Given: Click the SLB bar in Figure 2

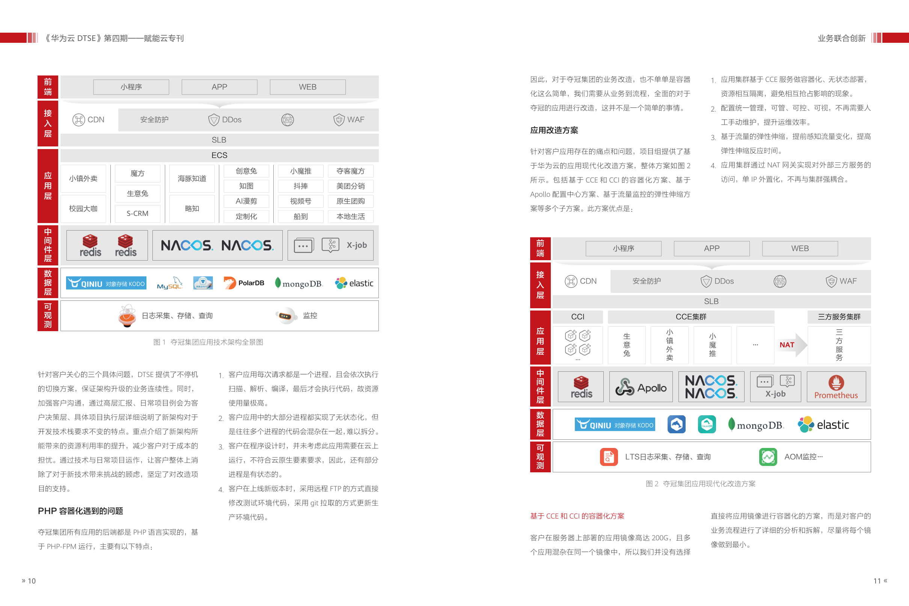Looking at the screenshot, I should pos(712,301).
